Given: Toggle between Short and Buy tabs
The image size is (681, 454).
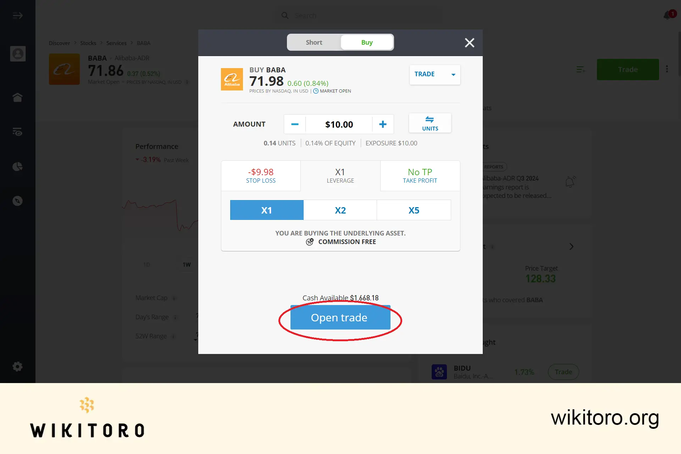Looking at the screenshot, I should 340,42.
